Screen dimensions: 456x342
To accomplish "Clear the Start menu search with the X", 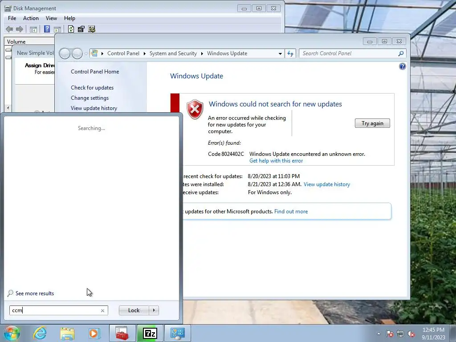I will pyautogui.click(x=102, y=310).
